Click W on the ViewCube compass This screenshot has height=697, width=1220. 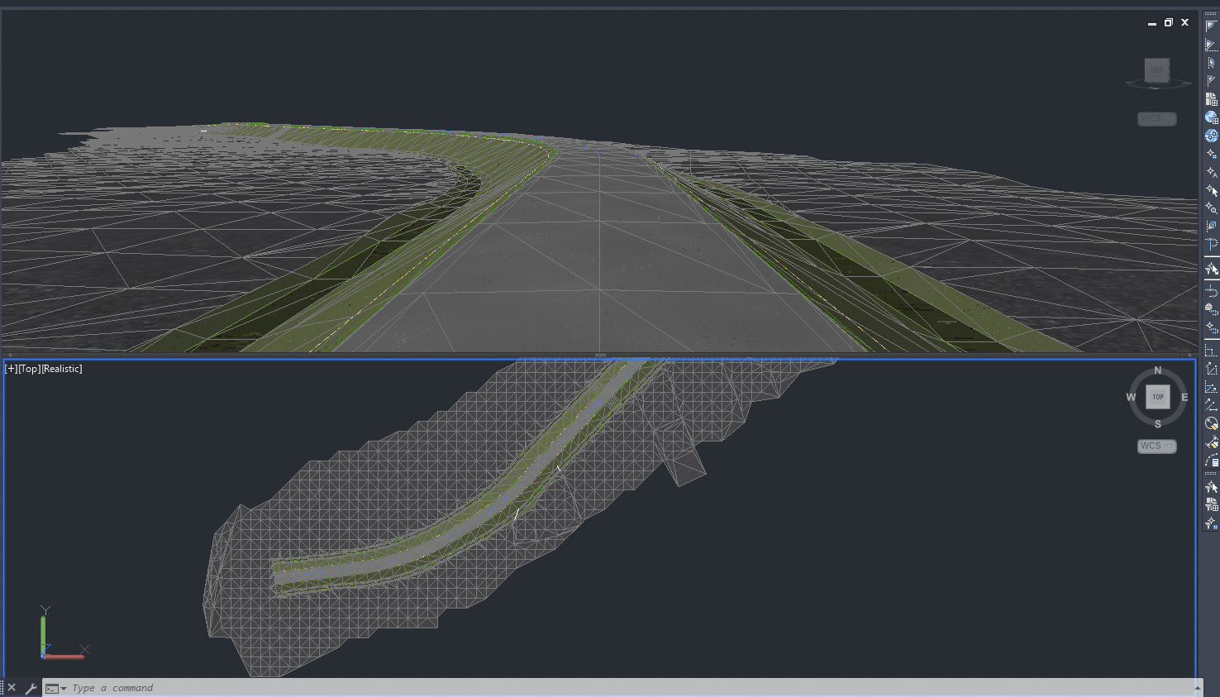1131,398
